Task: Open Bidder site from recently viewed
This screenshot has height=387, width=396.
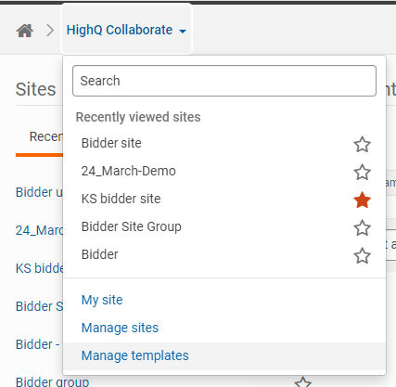Action: (111, 143)
